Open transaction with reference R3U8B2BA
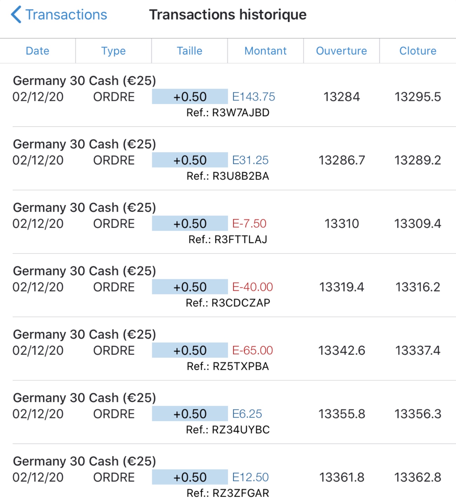 click(x=228, y=176)
